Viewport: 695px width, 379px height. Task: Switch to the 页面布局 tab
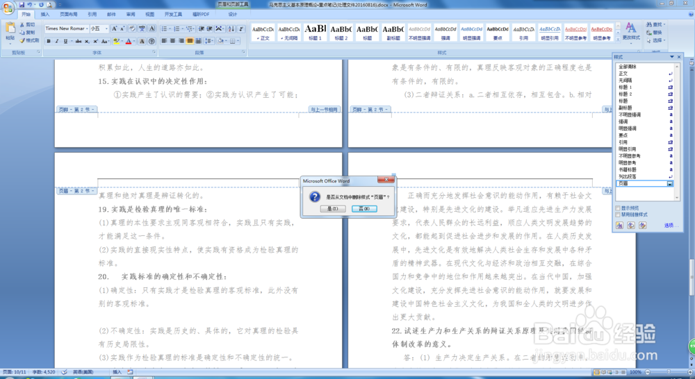(69, 14)
